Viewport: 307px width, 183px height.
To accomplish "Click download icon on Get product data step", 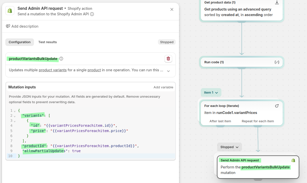I will [x=277, y=3].
